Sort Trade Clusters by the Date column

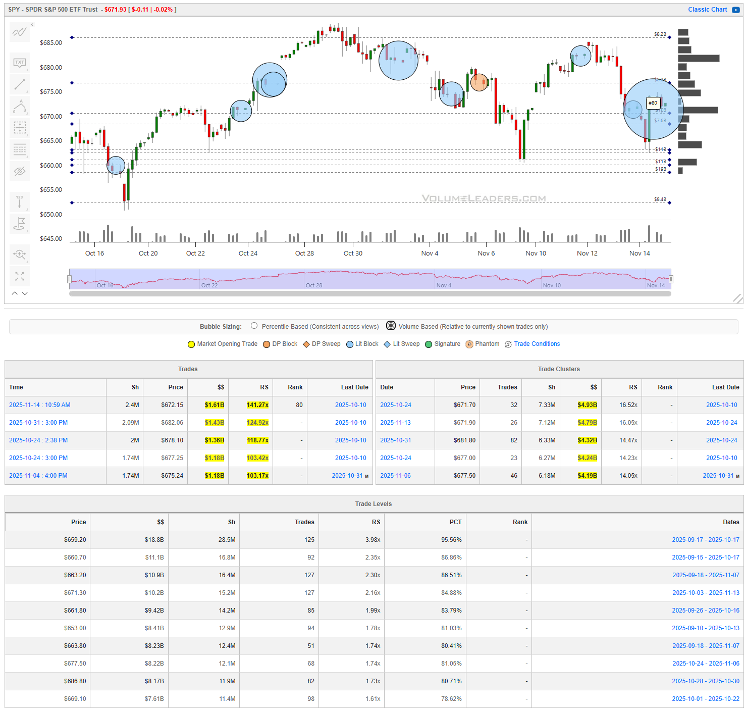[405, 387]
